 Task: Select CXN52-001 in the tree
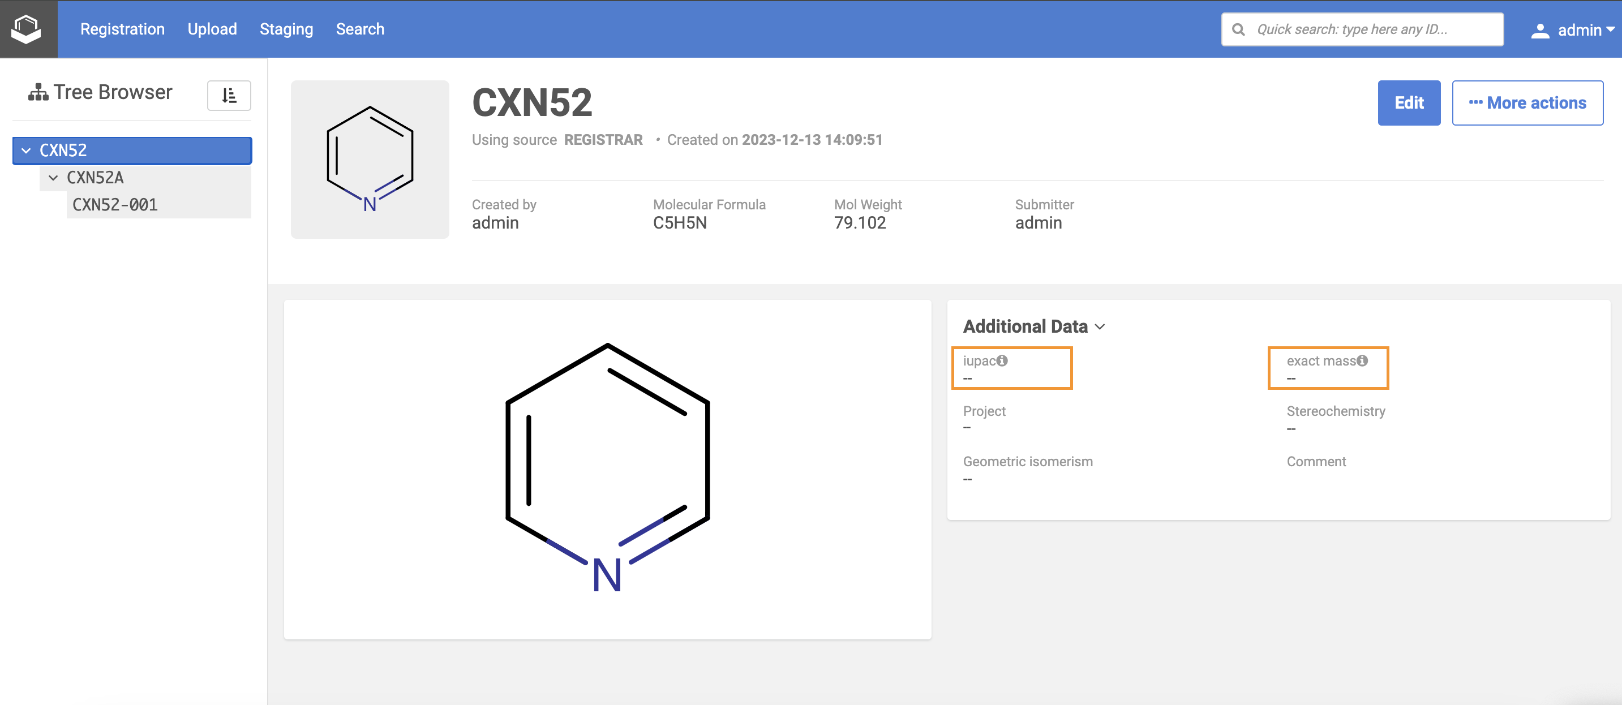tap(115, 205)
